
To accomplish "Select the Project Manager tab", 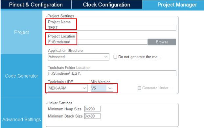I will click(173, 5).
